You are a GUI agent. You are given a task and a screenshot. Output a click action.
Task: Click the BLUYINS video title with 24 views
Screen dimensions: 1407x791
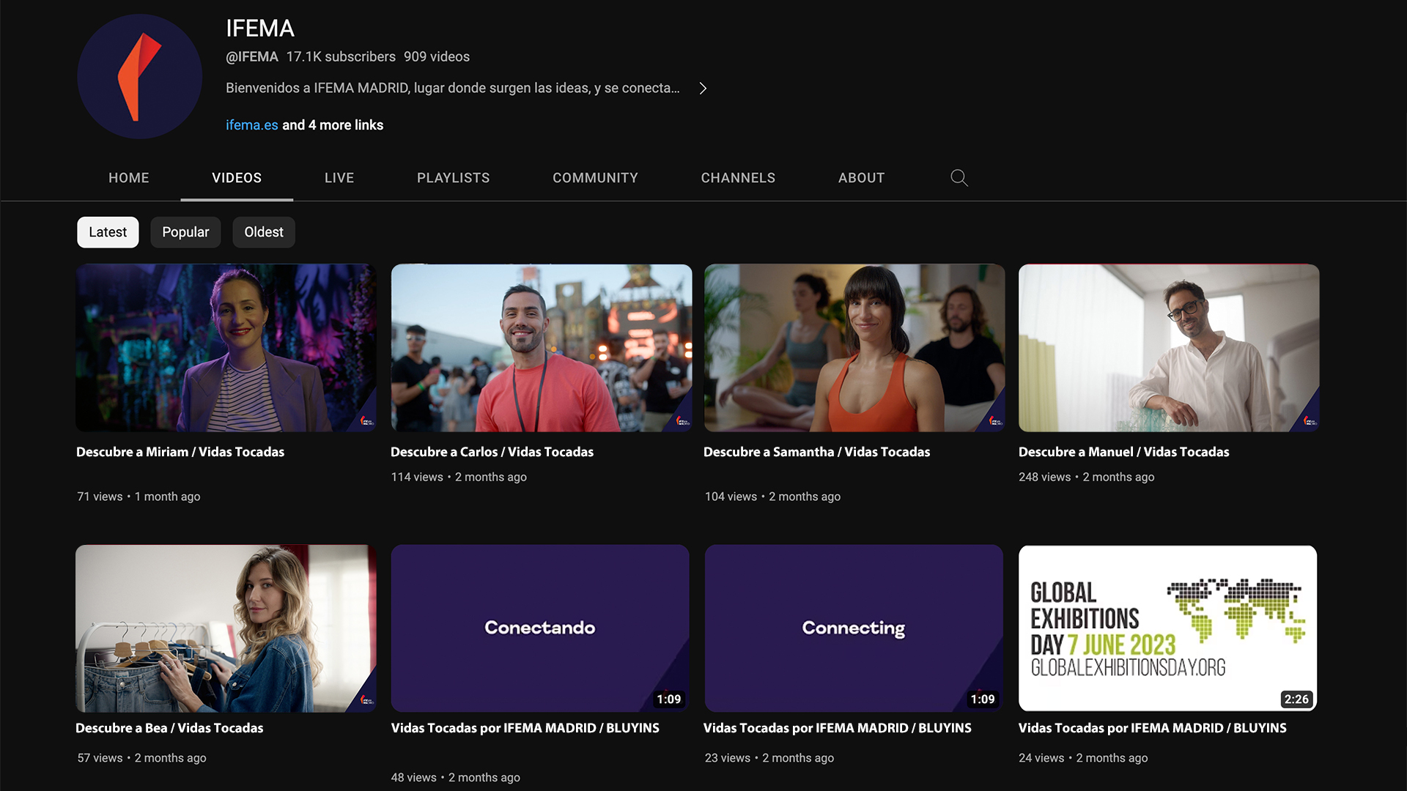pyautogui.click(x=1153, y=728)
